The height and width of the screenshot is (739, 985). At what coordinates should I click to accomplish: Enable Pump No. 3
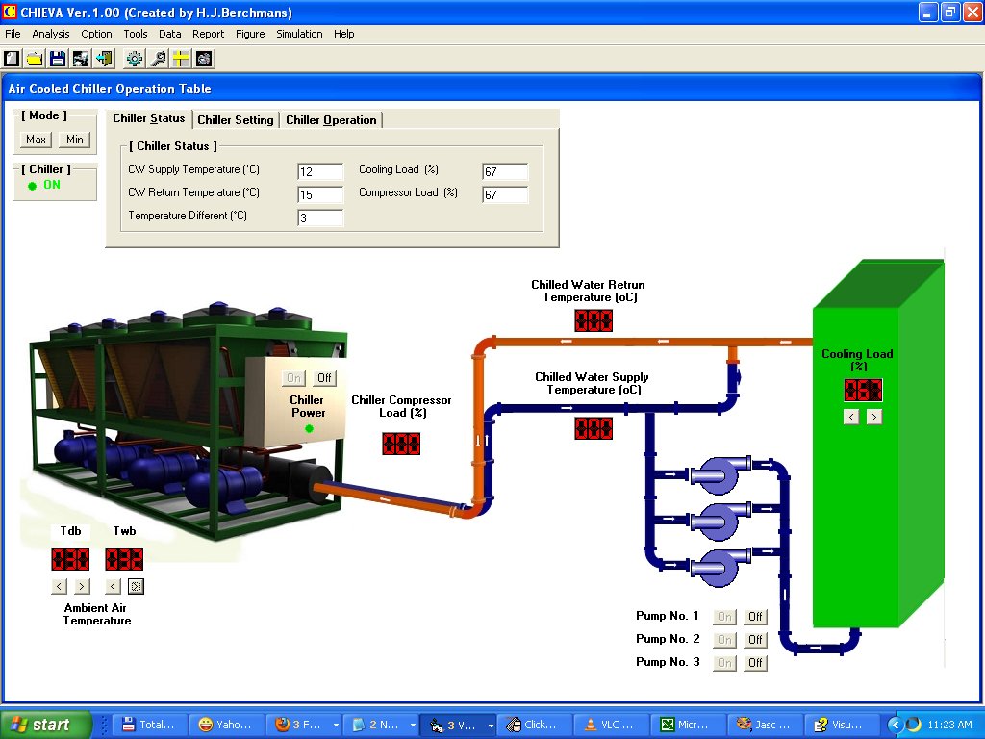point(724,662)
